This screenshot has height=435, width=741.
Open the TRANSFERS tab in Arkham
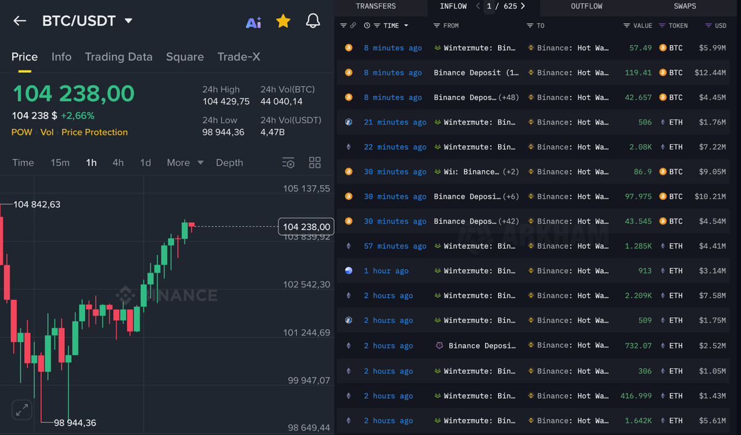click(x=375, y=6)
